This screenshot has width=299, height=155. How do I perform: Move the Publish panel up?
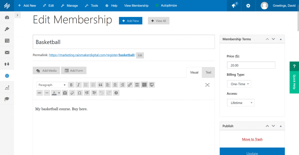tap(267, 126)
